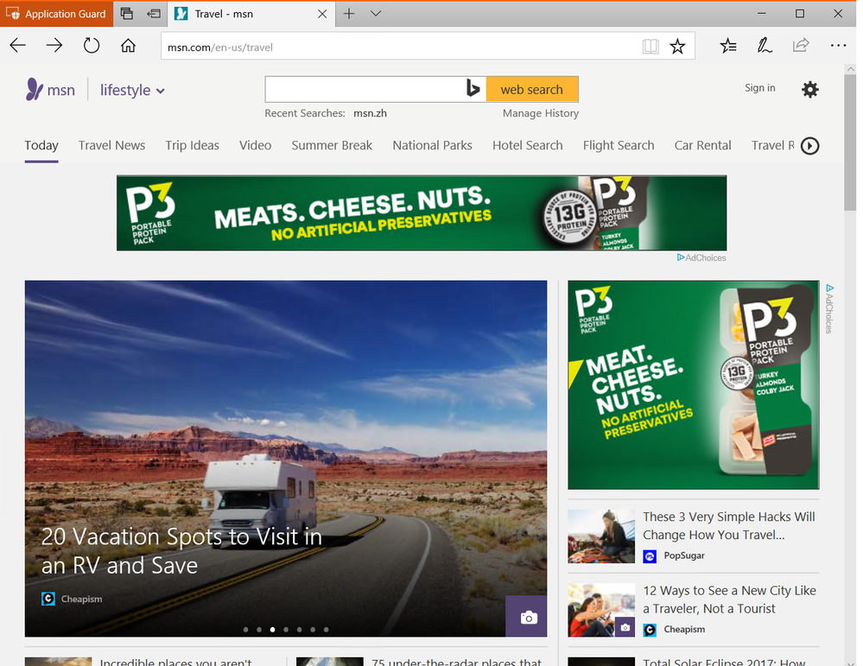Open 20 Vacation Spots RV headline
This screenshot has width=863, height=666.
181,551
